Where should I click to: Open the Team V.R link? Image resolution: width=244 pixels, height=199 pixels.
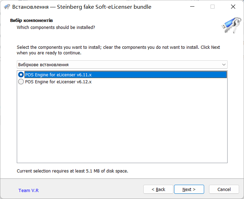28,190
